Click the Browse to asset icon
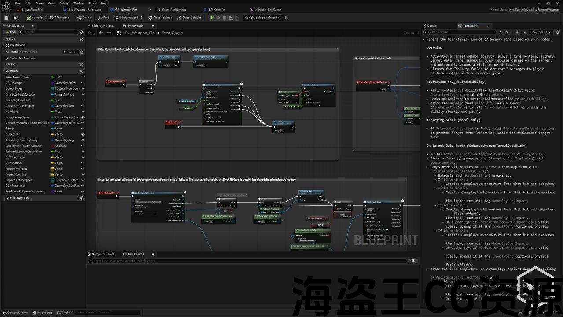The image size is (563, 317). point(16,18)
